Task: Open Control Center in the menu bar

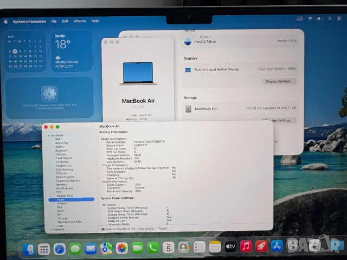Action: (339, 18)
